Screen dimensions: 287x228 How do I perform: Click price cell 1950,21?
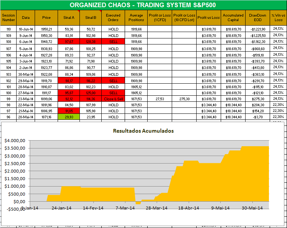[46, 29]
